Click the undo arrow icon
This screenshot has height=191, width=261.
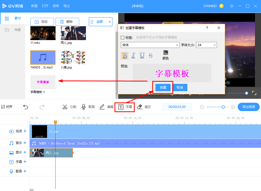click(25, 107)
